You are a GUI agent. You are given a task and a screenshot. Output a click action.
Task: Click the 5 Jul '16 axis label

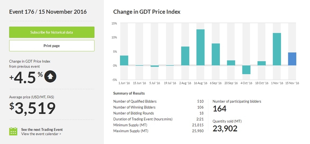tap(154, 83)
